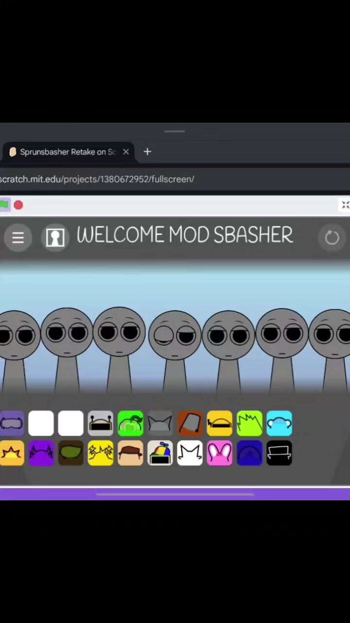The height and width of the screenshot is (623, 350).
Task: Stop the project with the red button
Action: point(18,205)
